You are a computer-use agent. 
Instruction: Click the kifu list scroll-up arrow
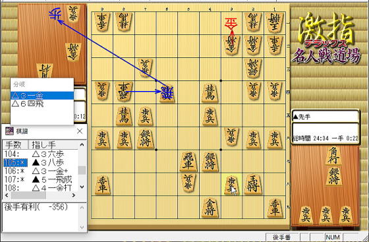(x=82, y=144)
